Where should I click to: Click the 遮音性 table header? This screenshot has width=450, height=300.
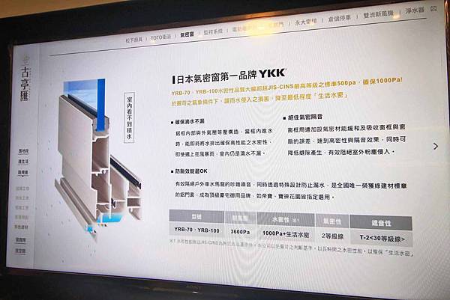coord(381,223)
